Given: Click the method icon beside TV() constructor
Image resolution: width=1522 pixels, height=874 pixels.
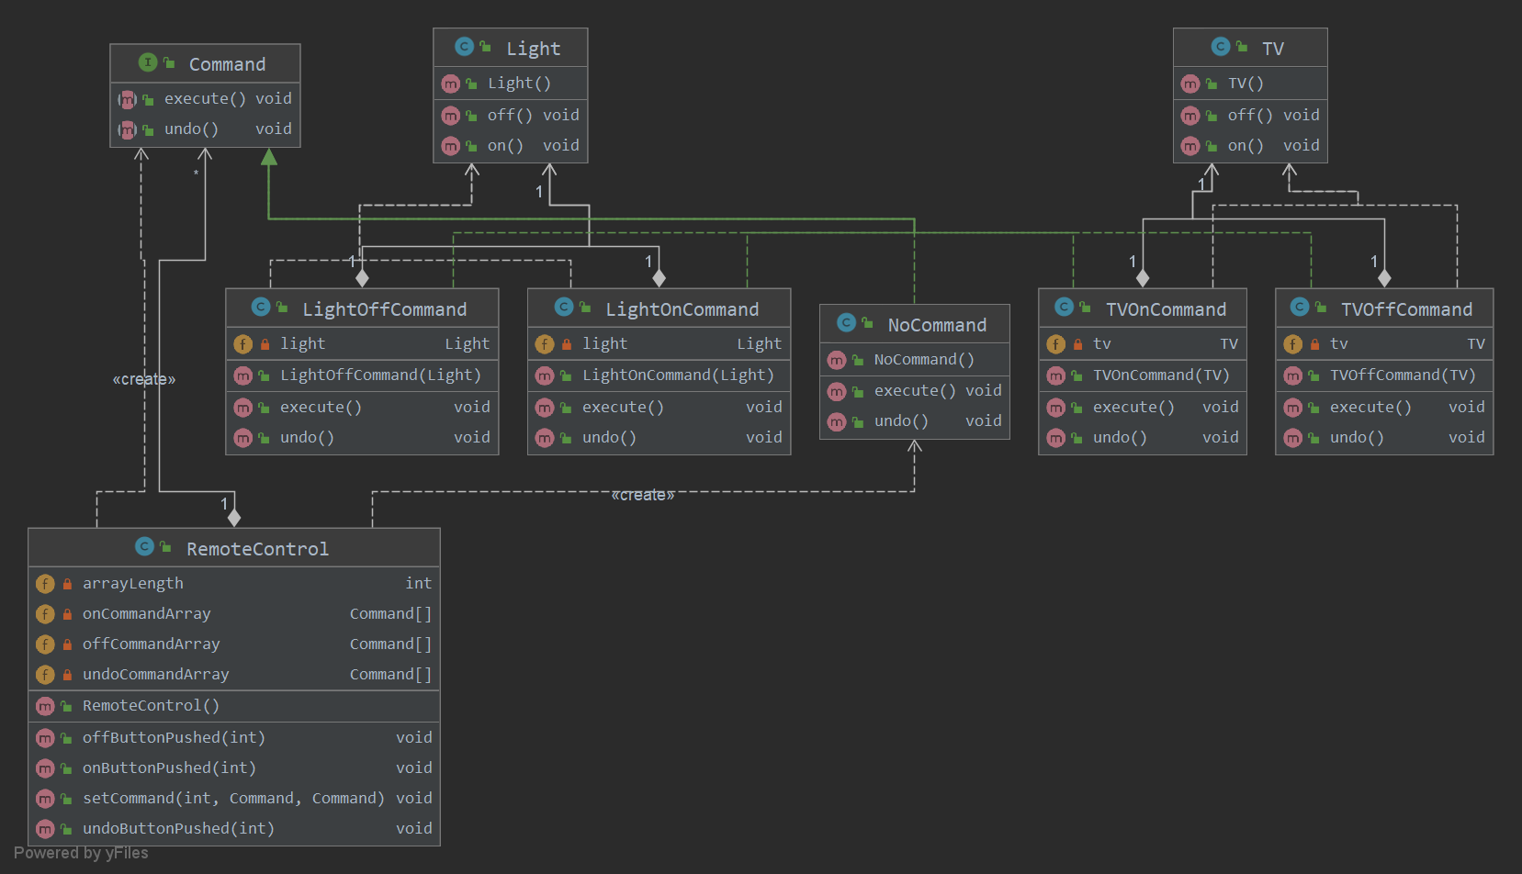Looking at the screenshot, I should point(1190,84).
